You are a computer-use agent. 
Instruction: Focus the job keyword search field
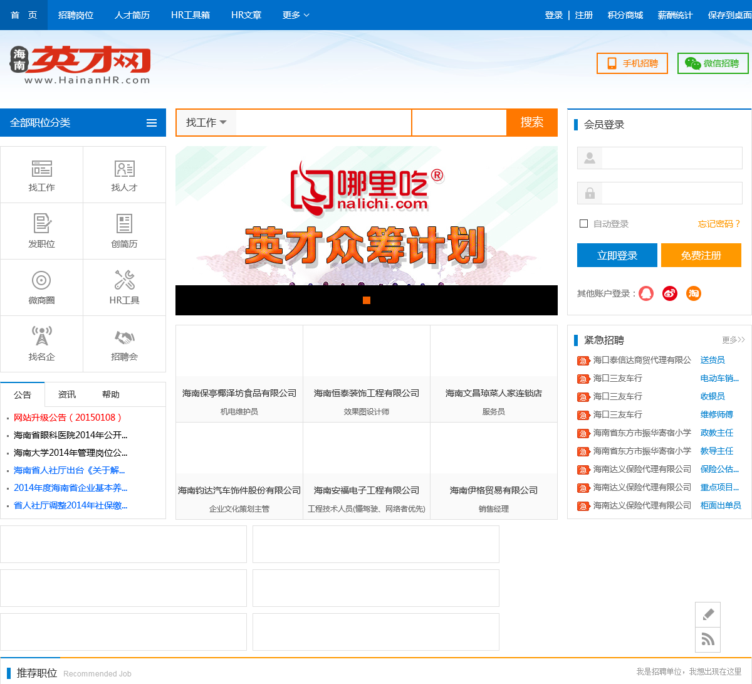tap(323, 122)
